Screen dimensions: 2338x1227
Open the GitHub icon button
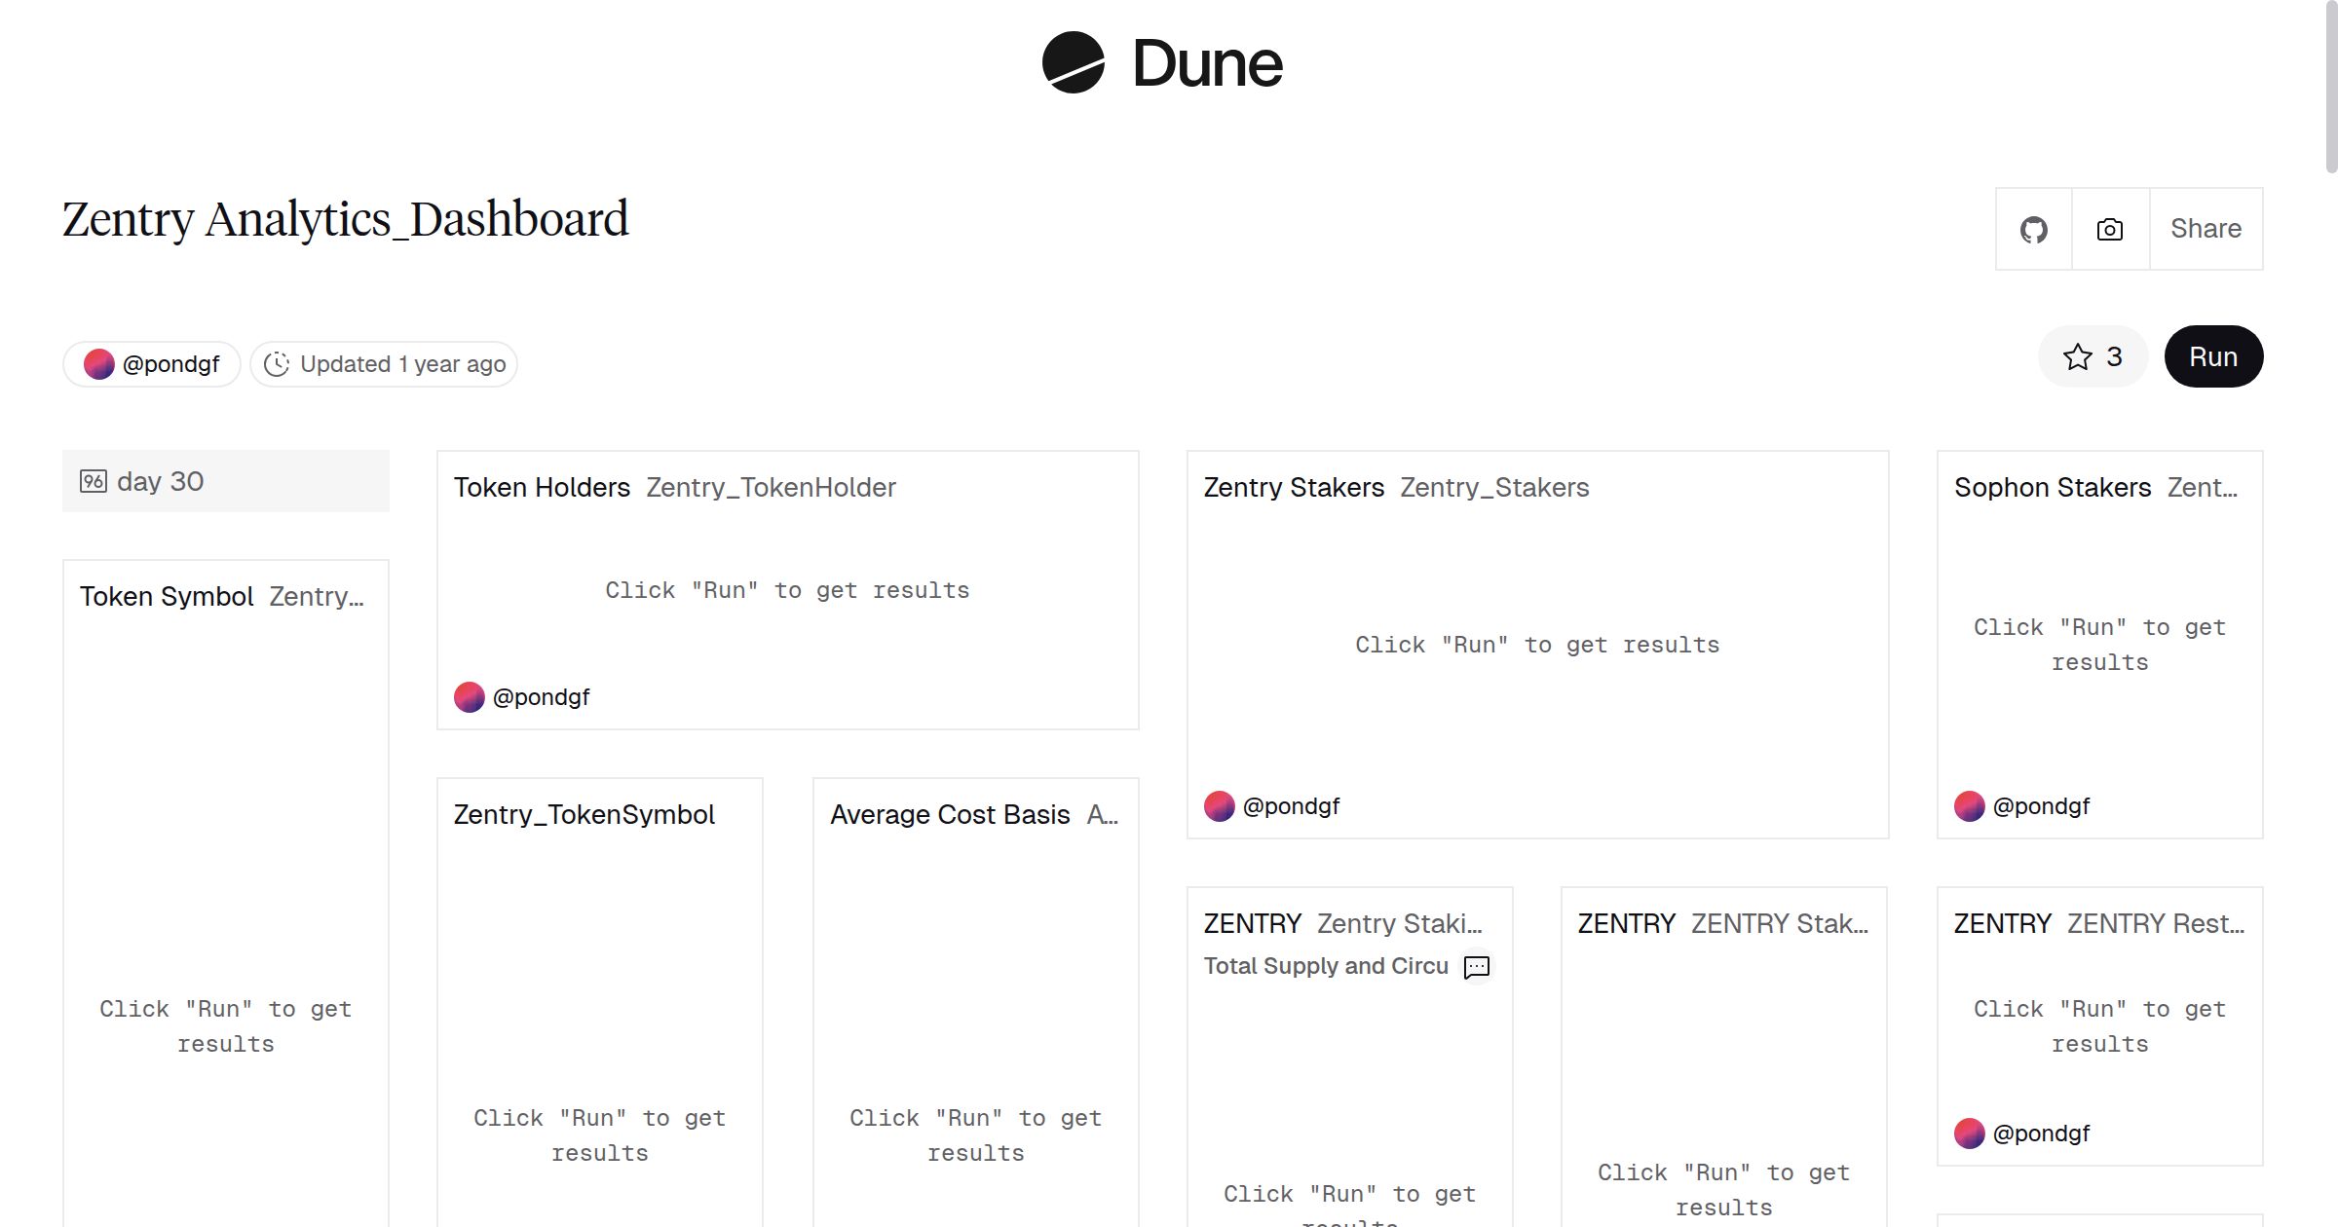[2033, 230]
